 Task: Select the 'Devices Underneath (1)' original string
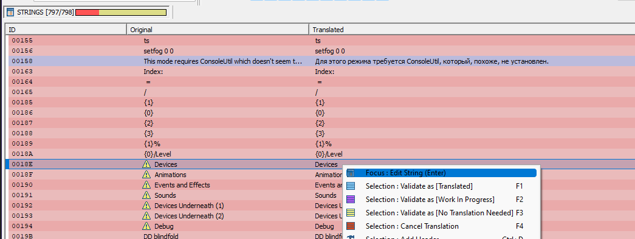tap(189, 206)
